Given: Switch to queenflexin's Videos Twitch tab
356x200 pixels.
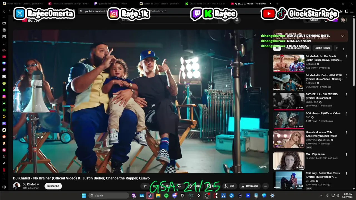Looking at the screenshot, I should (114, 4).
